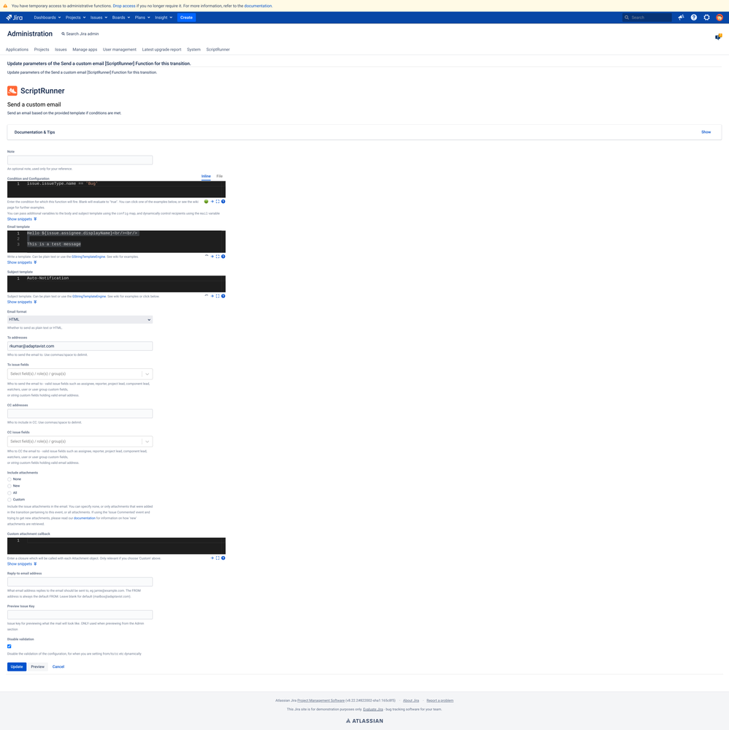Image resolution: width=729 pixels, height=730 pixels.
Task: Open the Help question mark icon
Action: pos(693,17)
